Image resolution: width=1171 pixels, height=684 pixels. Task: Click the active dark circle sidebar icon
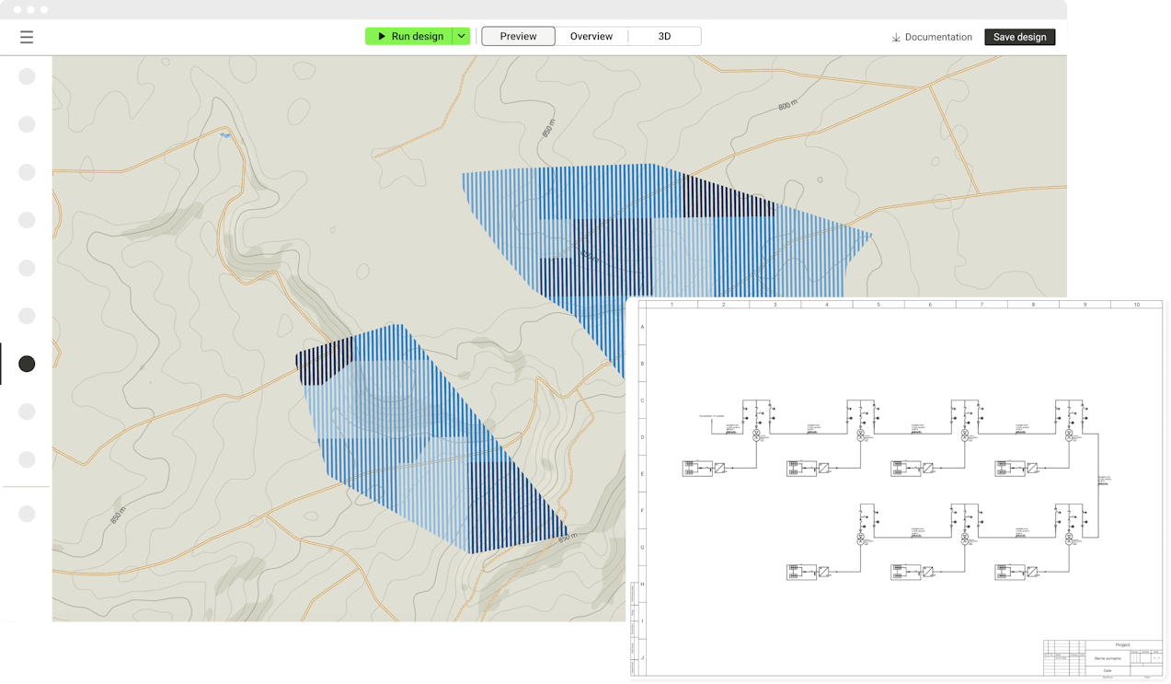(27, 364)
